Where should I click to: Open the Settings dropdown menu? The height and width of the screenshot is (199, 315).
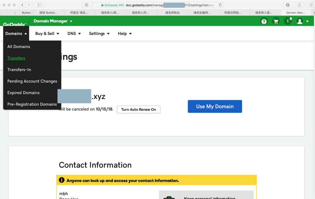(x=99, y=34)
